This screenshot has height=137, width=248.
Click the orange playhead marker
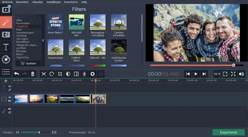96,81
